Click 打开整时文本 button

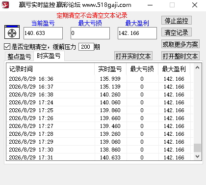coord(180,56)
